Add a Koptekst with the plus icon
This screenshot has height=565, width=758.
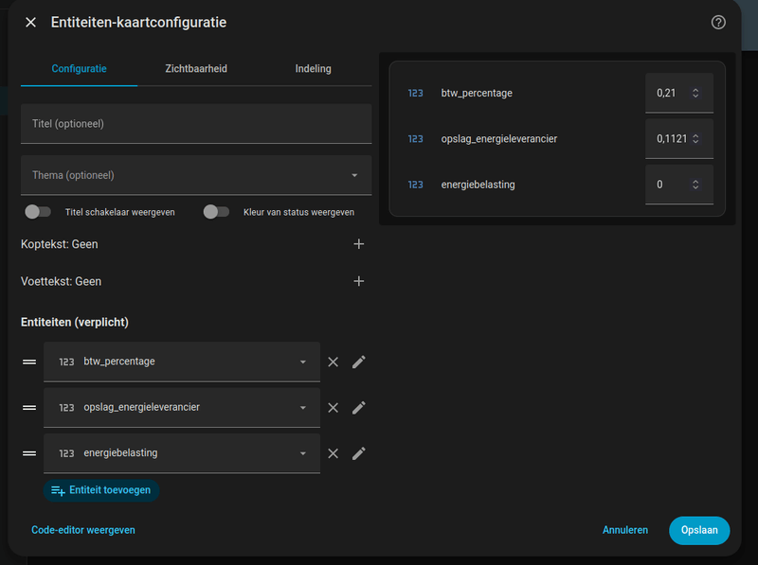358,244
